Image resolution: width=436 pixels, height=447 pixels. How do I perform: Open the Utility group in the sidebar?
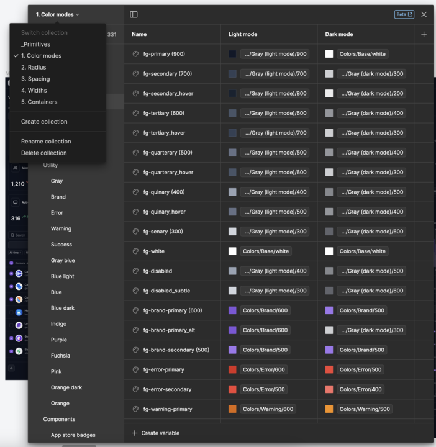click(x=50, y=165)
